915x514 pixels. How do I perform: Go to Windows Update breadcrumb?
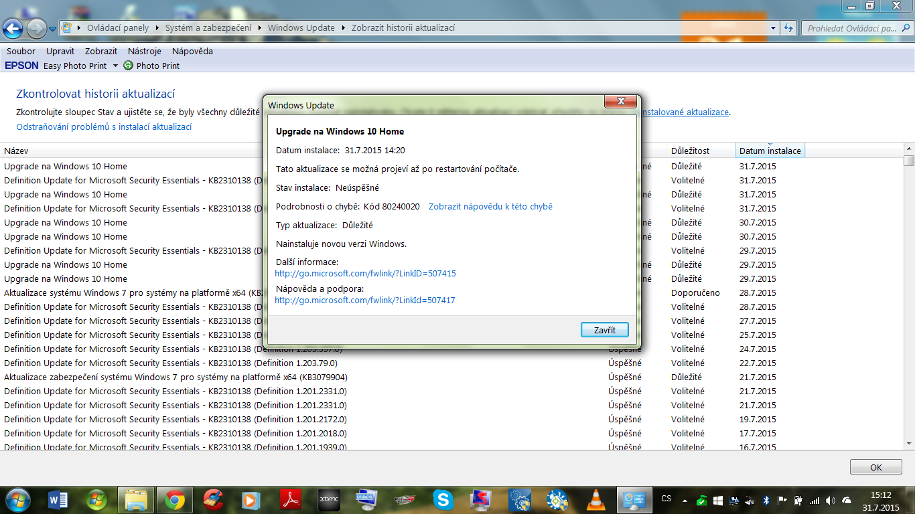(301, 28)
